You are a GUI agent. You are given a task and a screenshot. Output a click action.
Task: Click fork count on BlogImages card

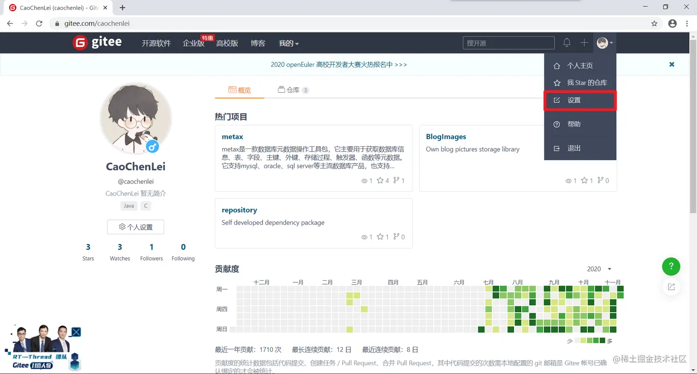[x=603, y=181]
